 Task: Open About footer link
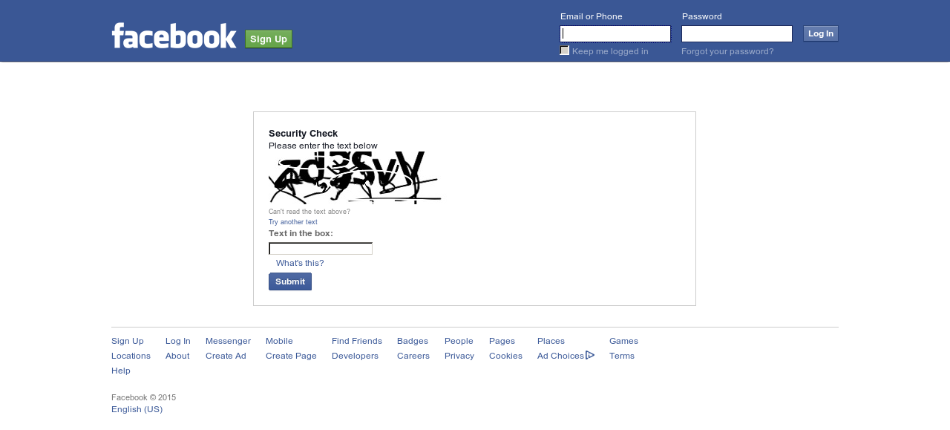point(177,356)
